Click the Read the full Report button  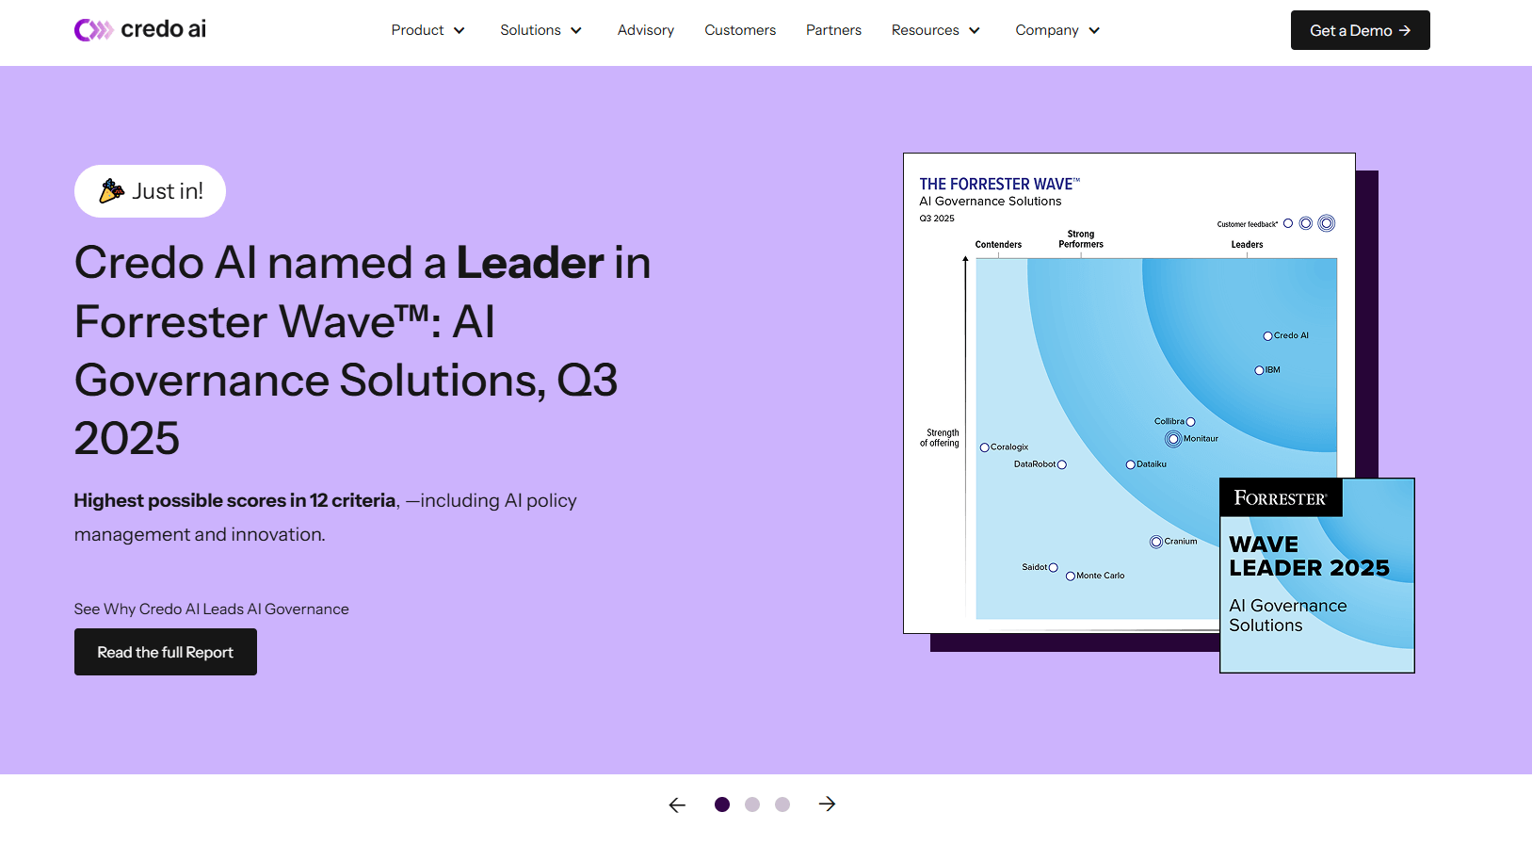[165, 651]
